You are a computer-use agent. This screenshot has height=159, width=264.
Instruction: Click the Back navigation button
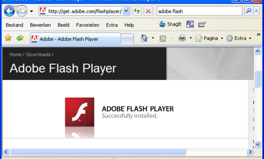point(9,11)
